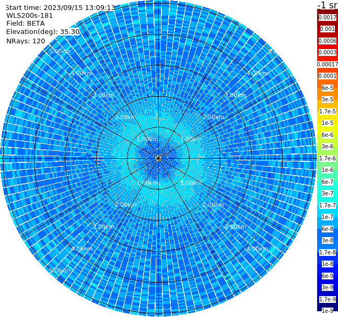Click the 6e-9 colorbar tick

click(x=328, y=276)
